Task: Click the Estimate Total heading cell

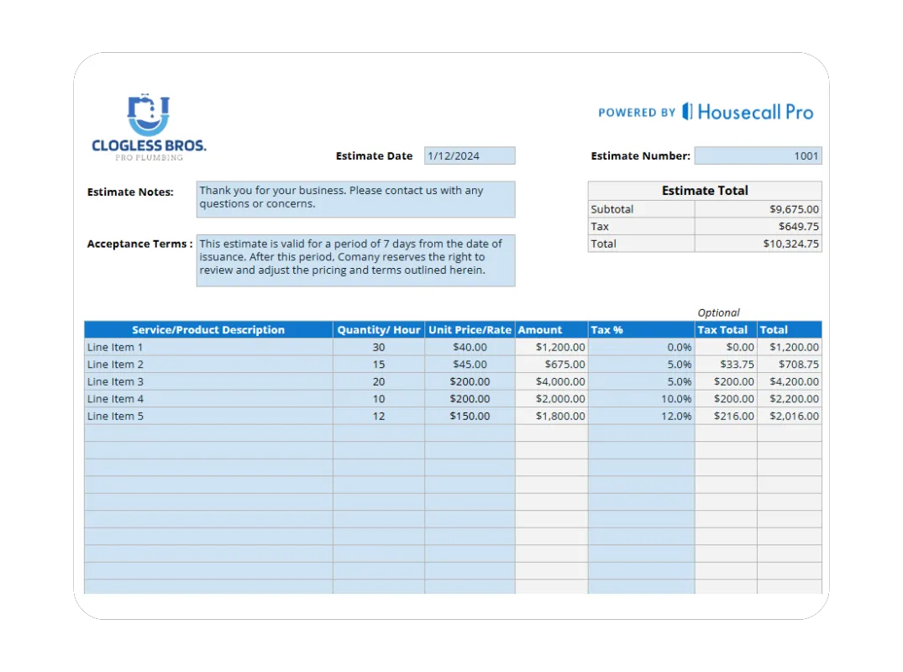Action: point(705,190)
